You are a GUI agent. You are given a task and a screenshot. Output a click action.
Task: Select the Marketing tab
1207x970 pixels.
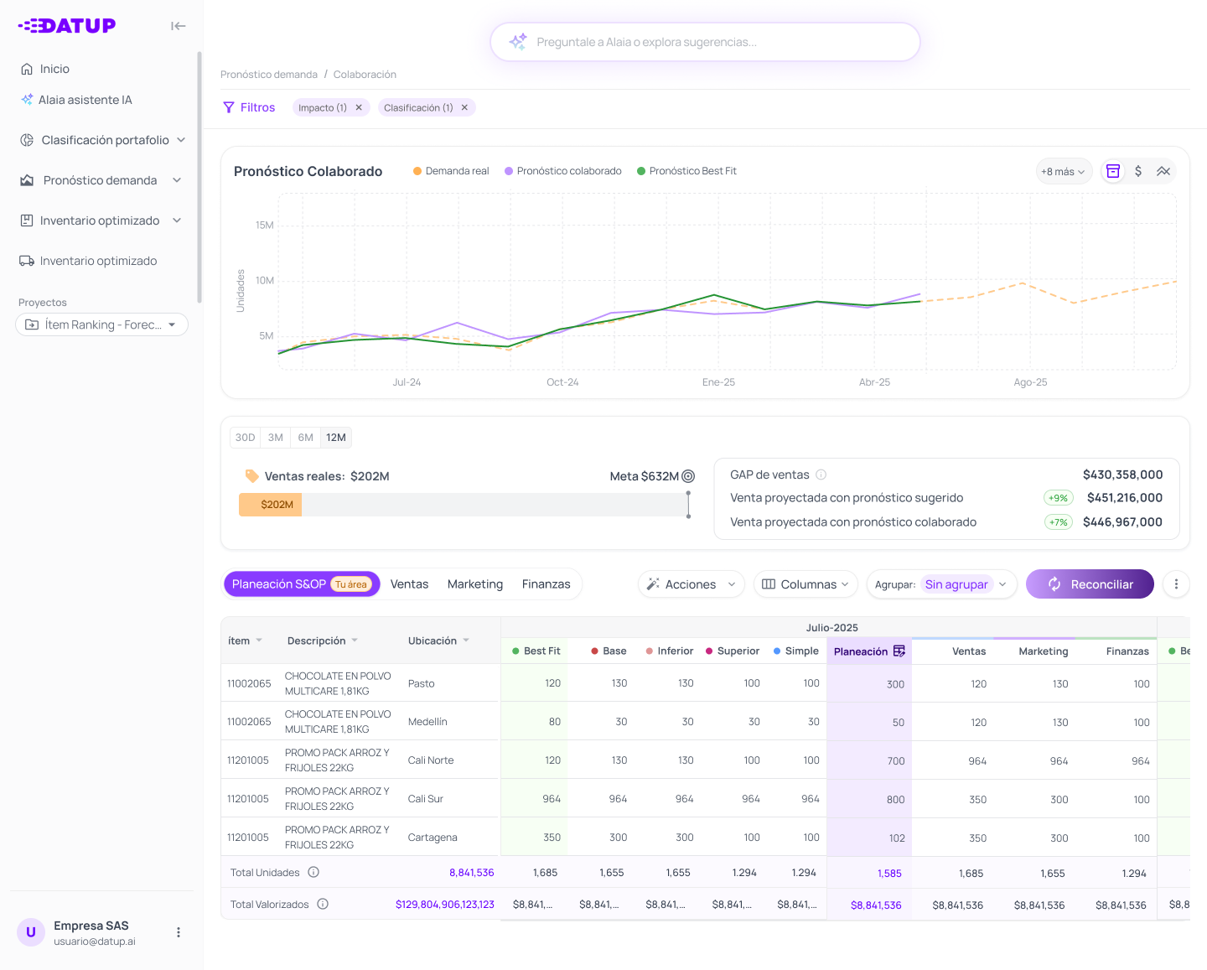pos(475,584)
